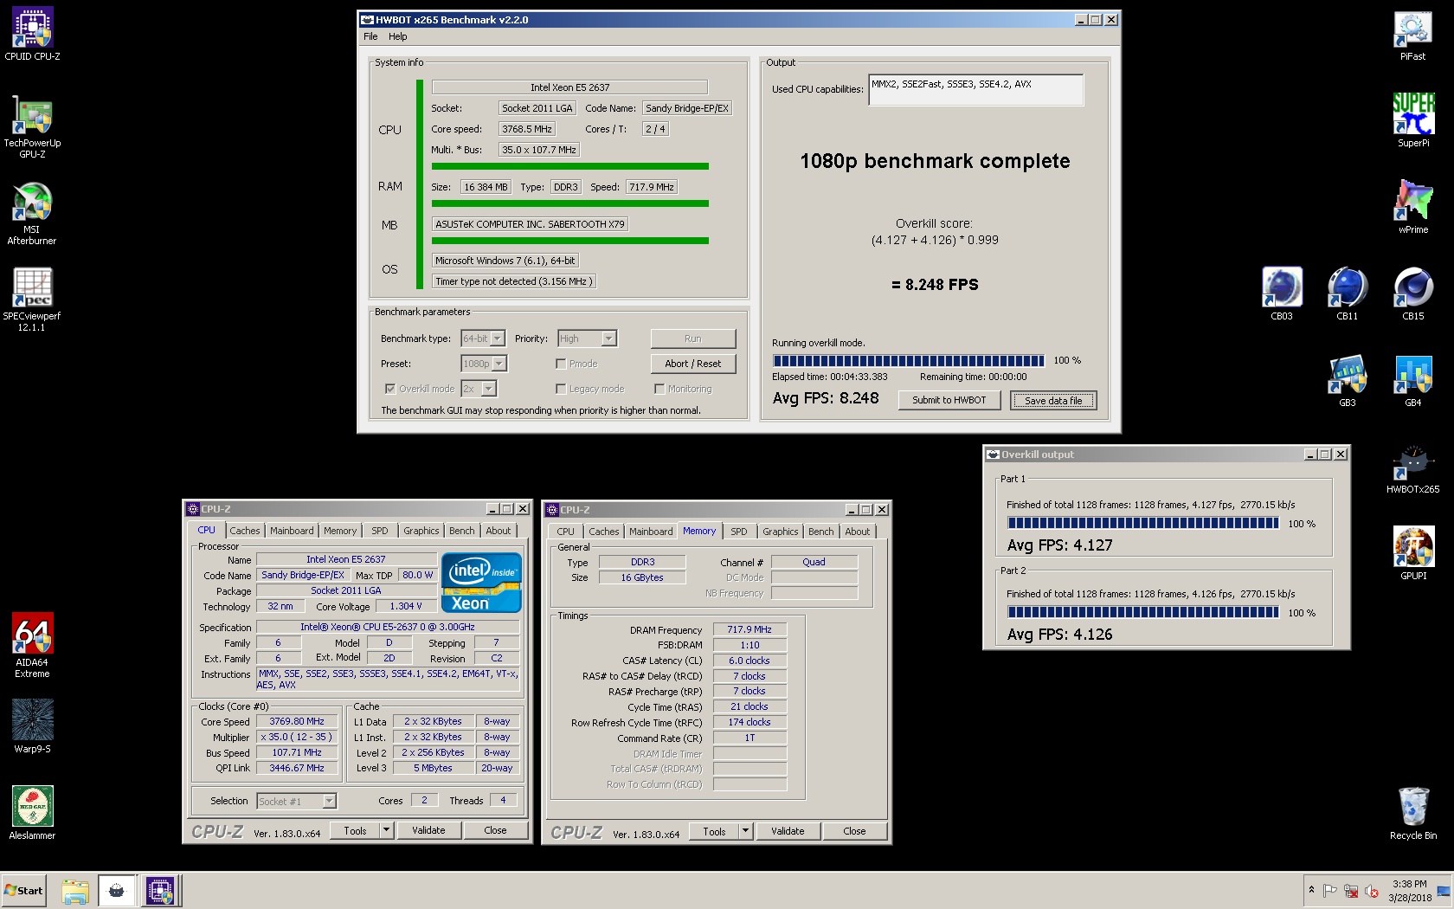Select the CPU-Z taskbar button
Image resolution: width=1454 pixels, height=909 pixels.
[160, 891]
